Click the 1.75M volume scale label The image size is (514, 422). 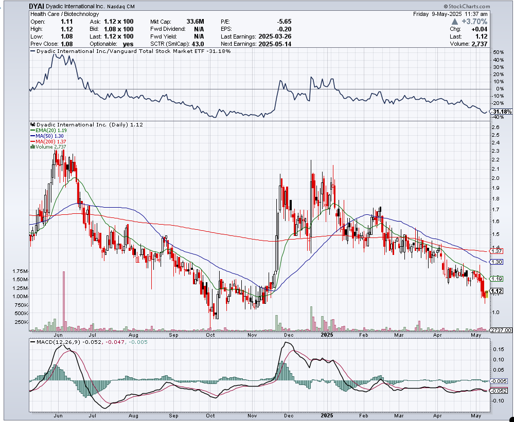(21, 271)
